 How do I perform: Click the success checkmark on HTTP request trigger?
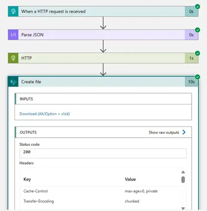tap(197, 6)
